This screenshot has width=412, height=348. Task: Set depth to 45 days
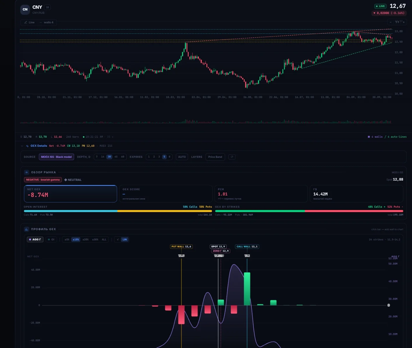tap(116, 157)
